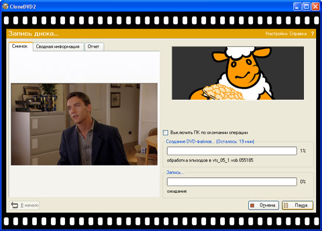Open the Сводная информация tab
The image size is (322, 231).
click(58, 47)
